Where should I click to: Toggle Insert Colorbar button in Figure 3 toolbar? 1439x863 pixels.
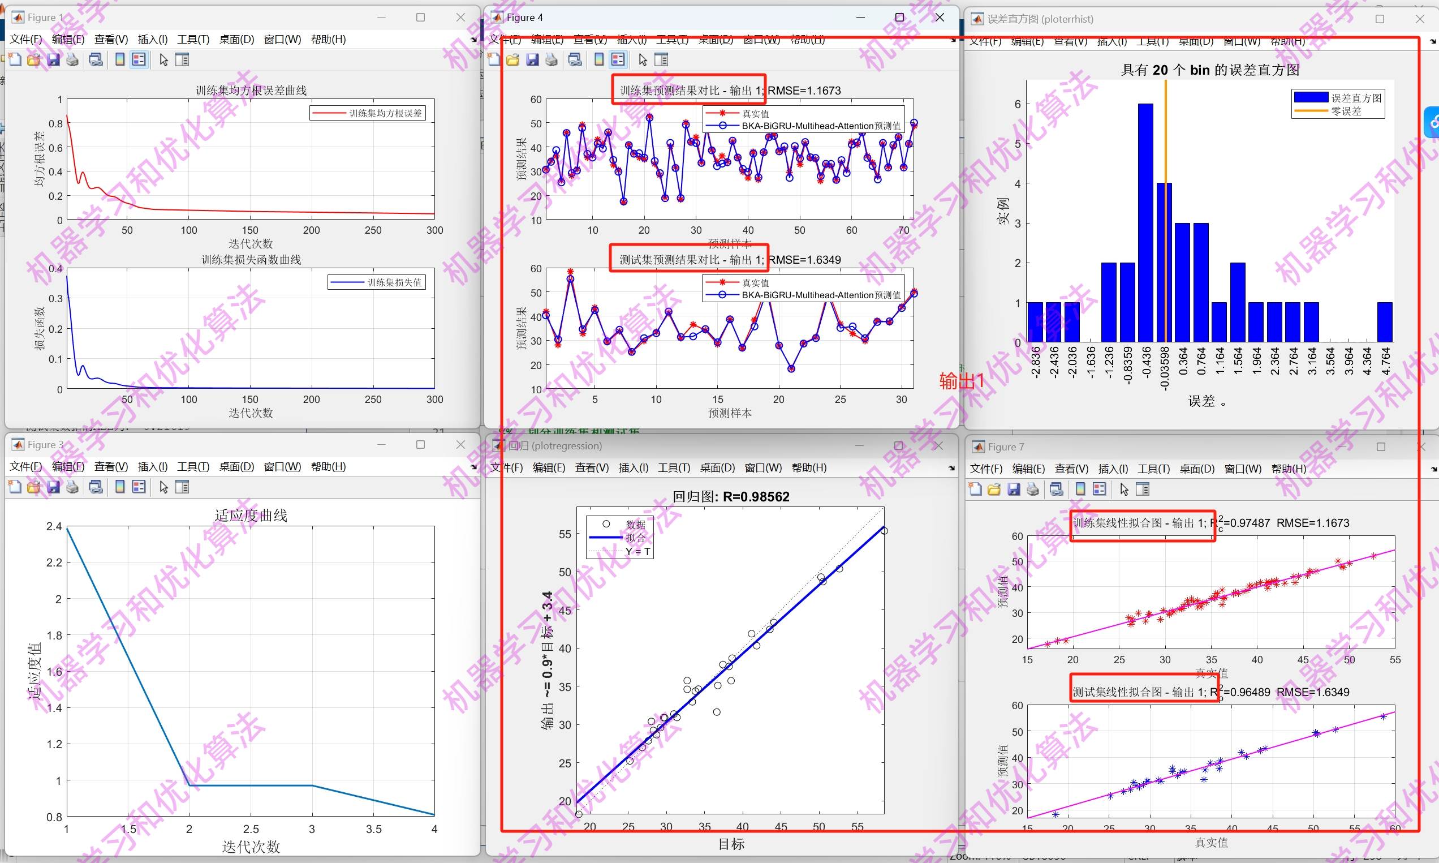120,487
